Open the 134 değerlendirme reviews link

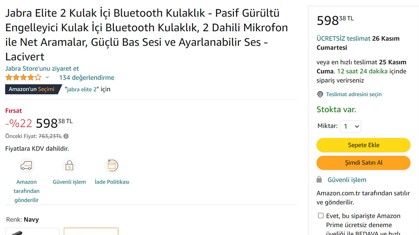(x=86, y=78)
